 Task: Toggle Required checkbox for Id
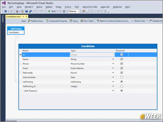121,55
